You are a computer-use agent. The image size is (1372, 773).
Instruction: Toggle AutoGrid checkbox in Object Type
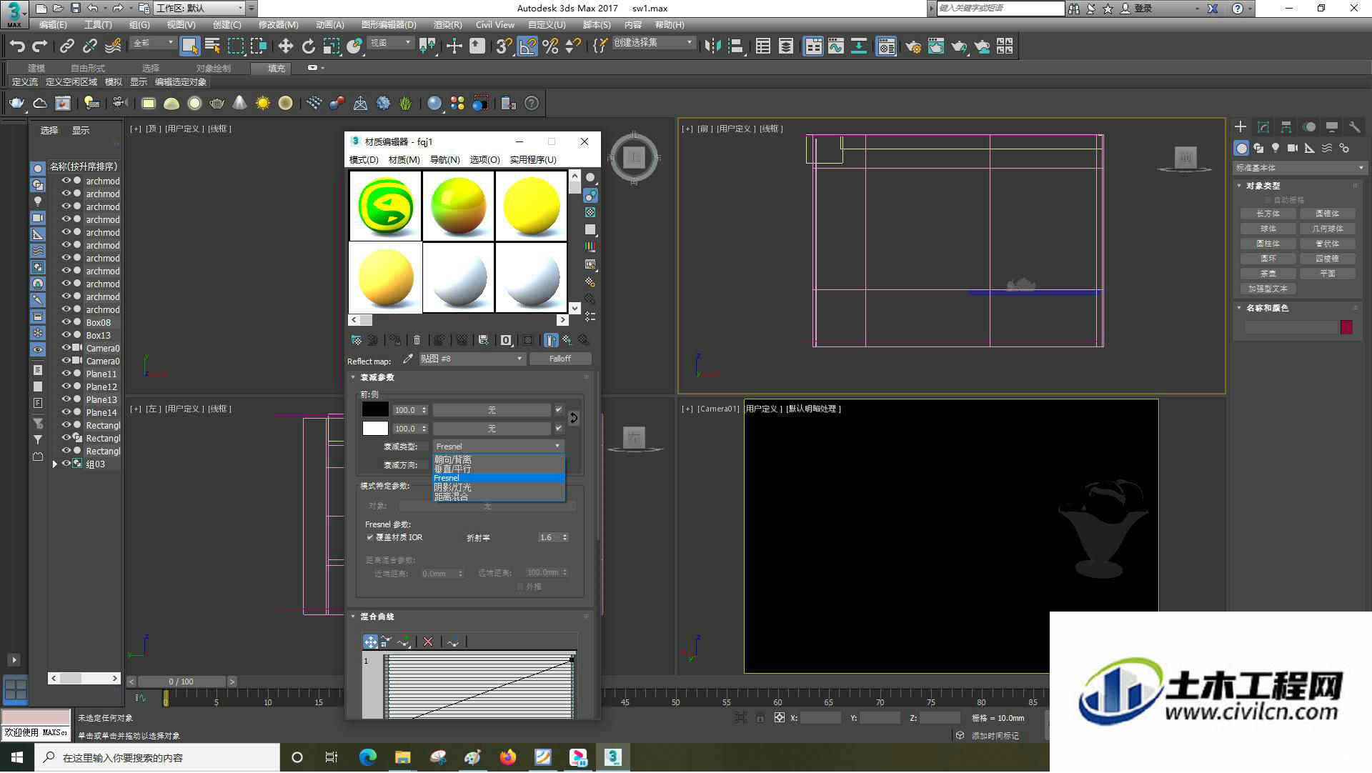point(1268,200)
